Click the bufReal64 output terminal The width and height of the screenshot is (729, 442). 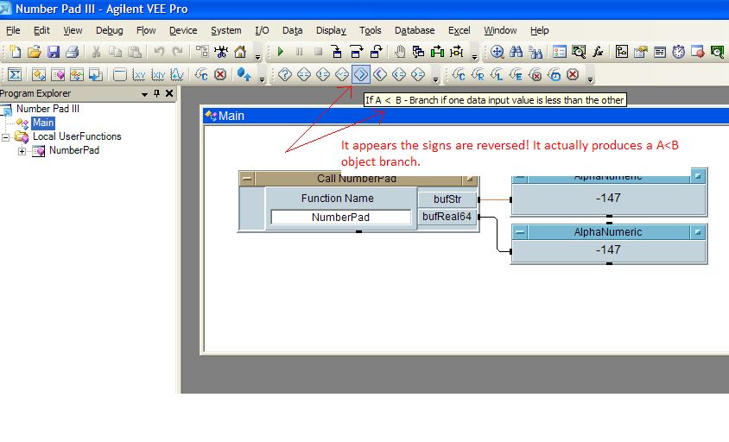[447, 217]
